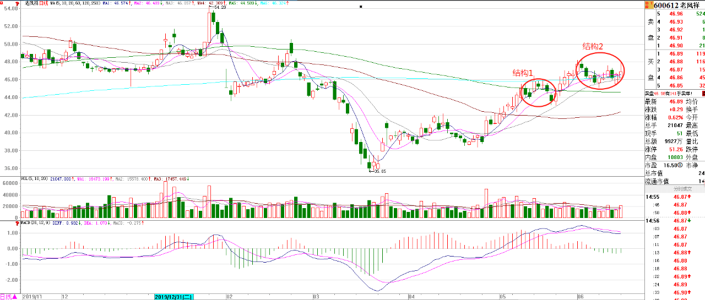This screenshot has height=300, width=705.
Task: Click the red question mark icon beside the main chart title
Action: pyautogui.click(x=18, y=3)
